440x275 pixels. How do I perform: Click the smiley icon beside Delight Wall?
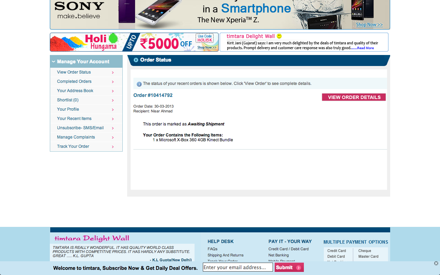point(279,36)
